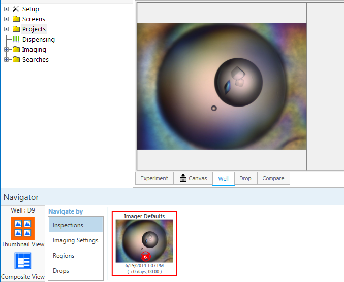Click the Dispensing green bars icon
344x282 pixels.
(x=16, y=39)
